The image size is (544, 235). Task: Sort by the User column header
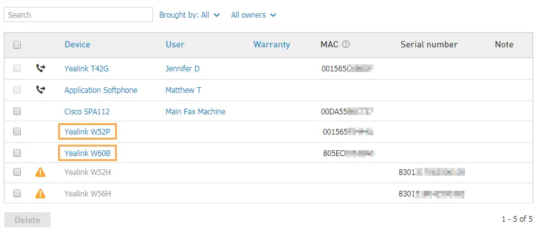(175, 44)
